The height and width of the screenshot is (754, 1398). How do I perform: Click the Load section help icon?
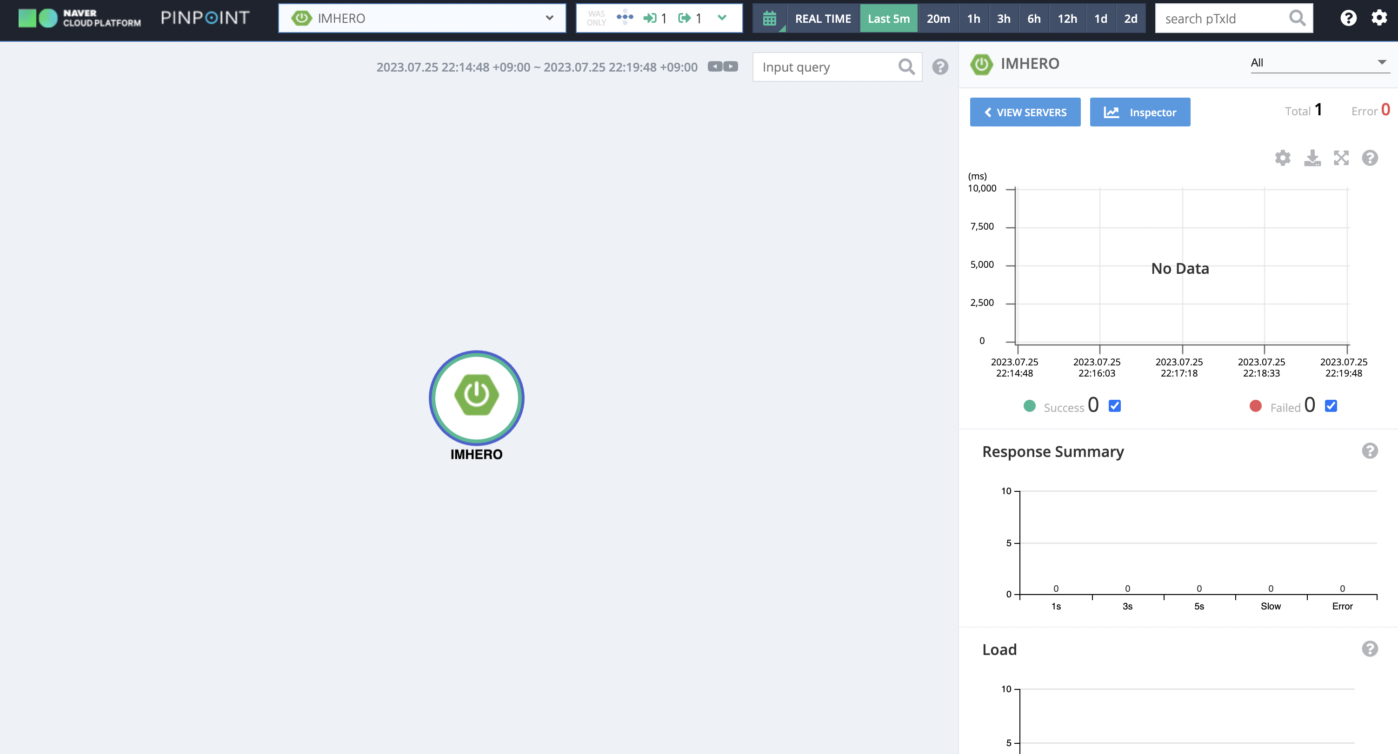[x=1369, y=649]
